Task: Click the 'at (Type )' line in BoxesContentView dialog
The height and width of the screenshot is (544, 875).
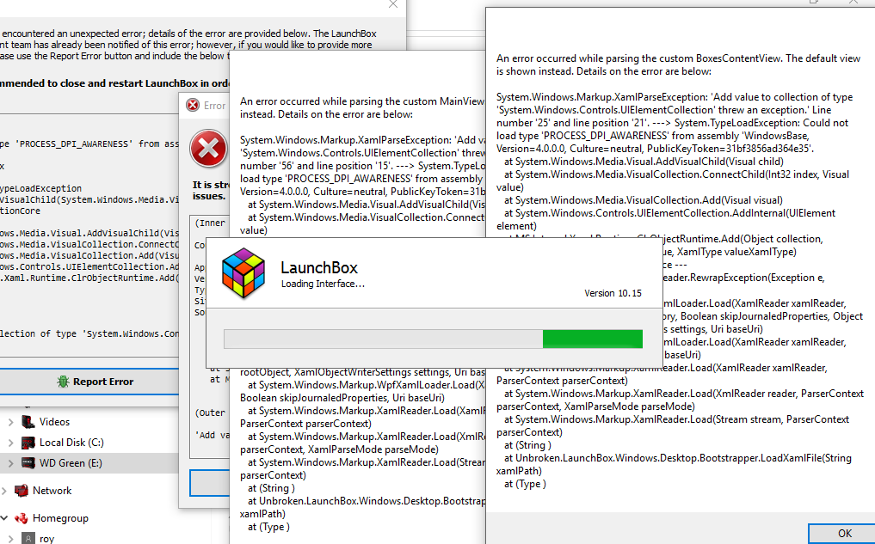Action: click(x=525, y=484)
